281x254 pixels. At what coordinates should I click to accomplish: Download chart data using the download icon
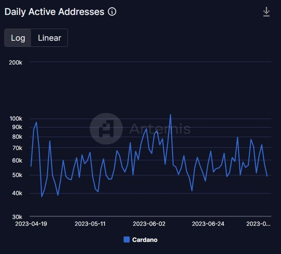point(266,12)
